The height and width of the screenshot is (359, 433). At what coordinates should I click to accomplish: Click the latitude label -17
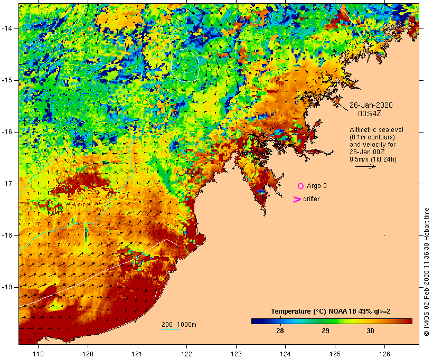click(7, 184)
